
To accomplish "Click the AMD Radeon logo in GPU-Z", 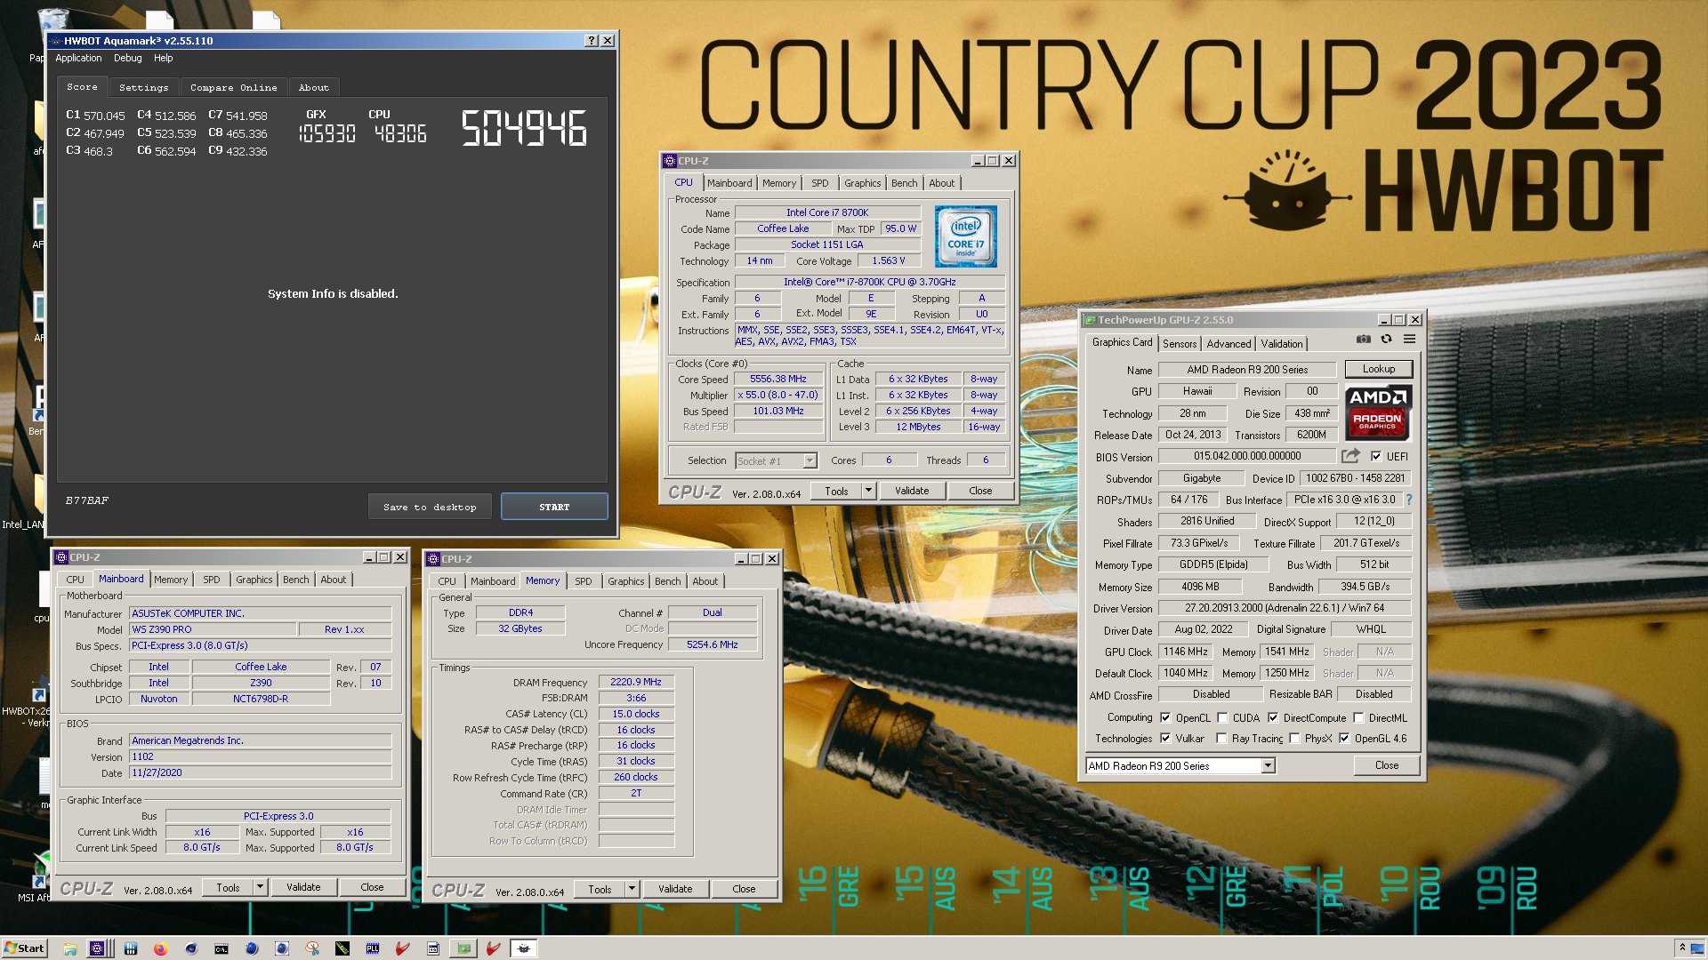I will coord(1377,413).
